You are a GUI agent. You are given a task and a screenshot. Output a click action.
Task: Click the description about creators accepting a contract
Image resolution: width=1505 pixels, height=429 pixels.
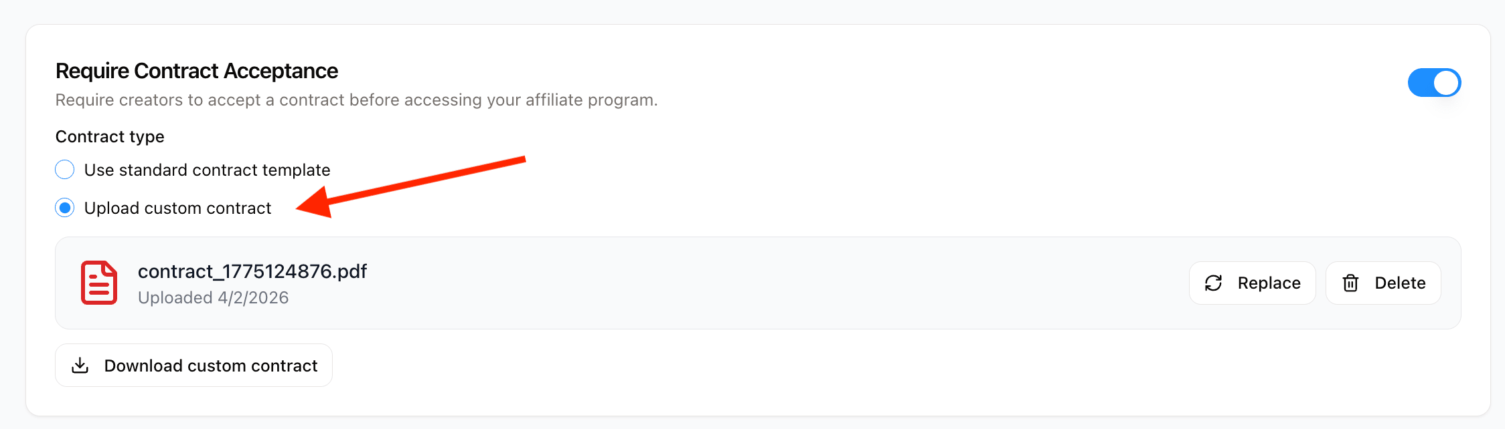click(x=357, y=100)
